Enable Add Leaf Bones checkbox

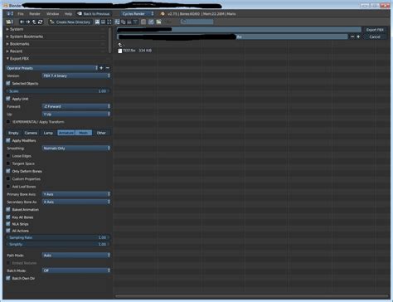(8, 187)
